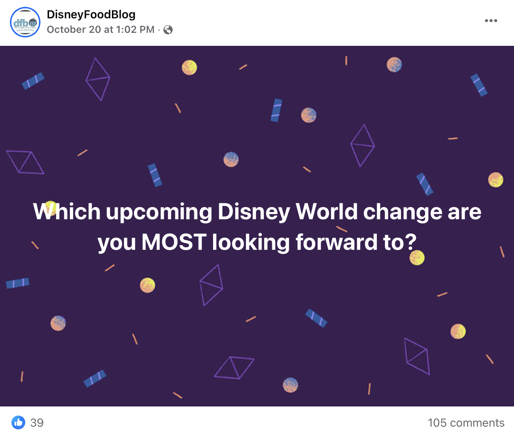The image size is (514, 437).
Task: Click the word MOST in the post image
Action: click(174, 242)
